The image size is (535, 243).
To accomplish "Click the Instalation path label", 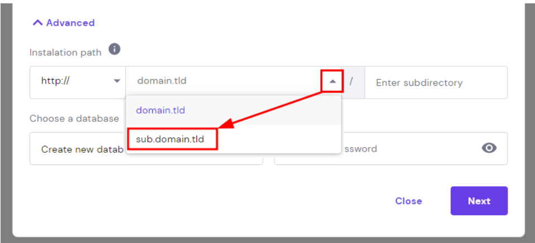I will click(65, 52).
